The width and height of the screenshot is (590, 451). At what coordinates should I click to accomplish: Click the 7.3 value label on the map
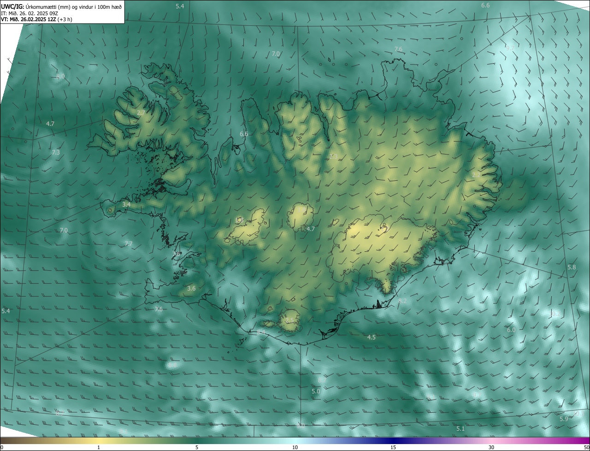pos(56,152)
